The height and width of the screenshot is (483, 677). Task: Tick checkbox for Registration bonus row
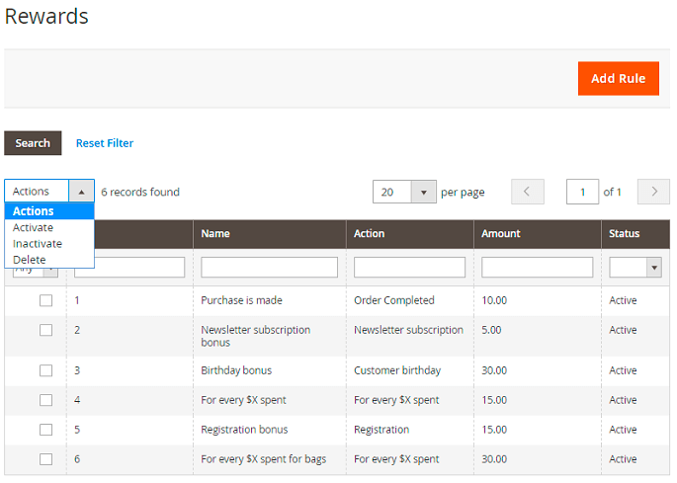coord(45,430)
